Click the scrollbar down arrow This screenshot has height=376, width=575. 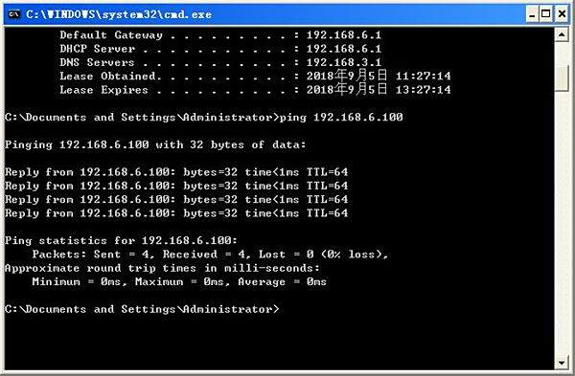click(x=562, y=363)
